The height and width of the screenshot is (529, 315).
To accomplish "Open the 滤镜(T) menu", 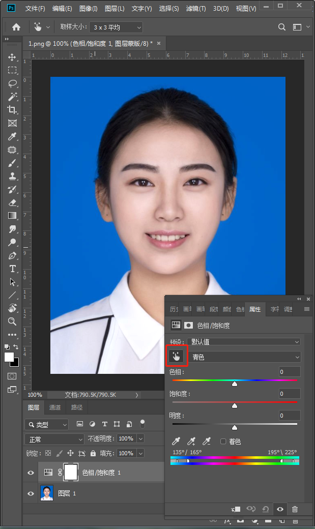I will point(196,9).
